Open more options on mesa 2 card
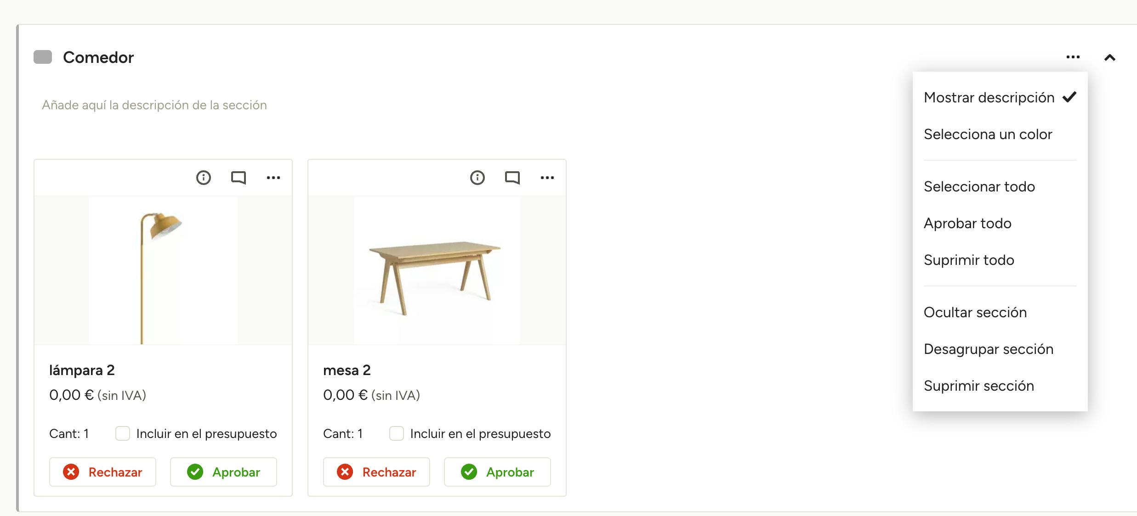The height and width of the screenshot is (516, 1137). click(547, 178)
